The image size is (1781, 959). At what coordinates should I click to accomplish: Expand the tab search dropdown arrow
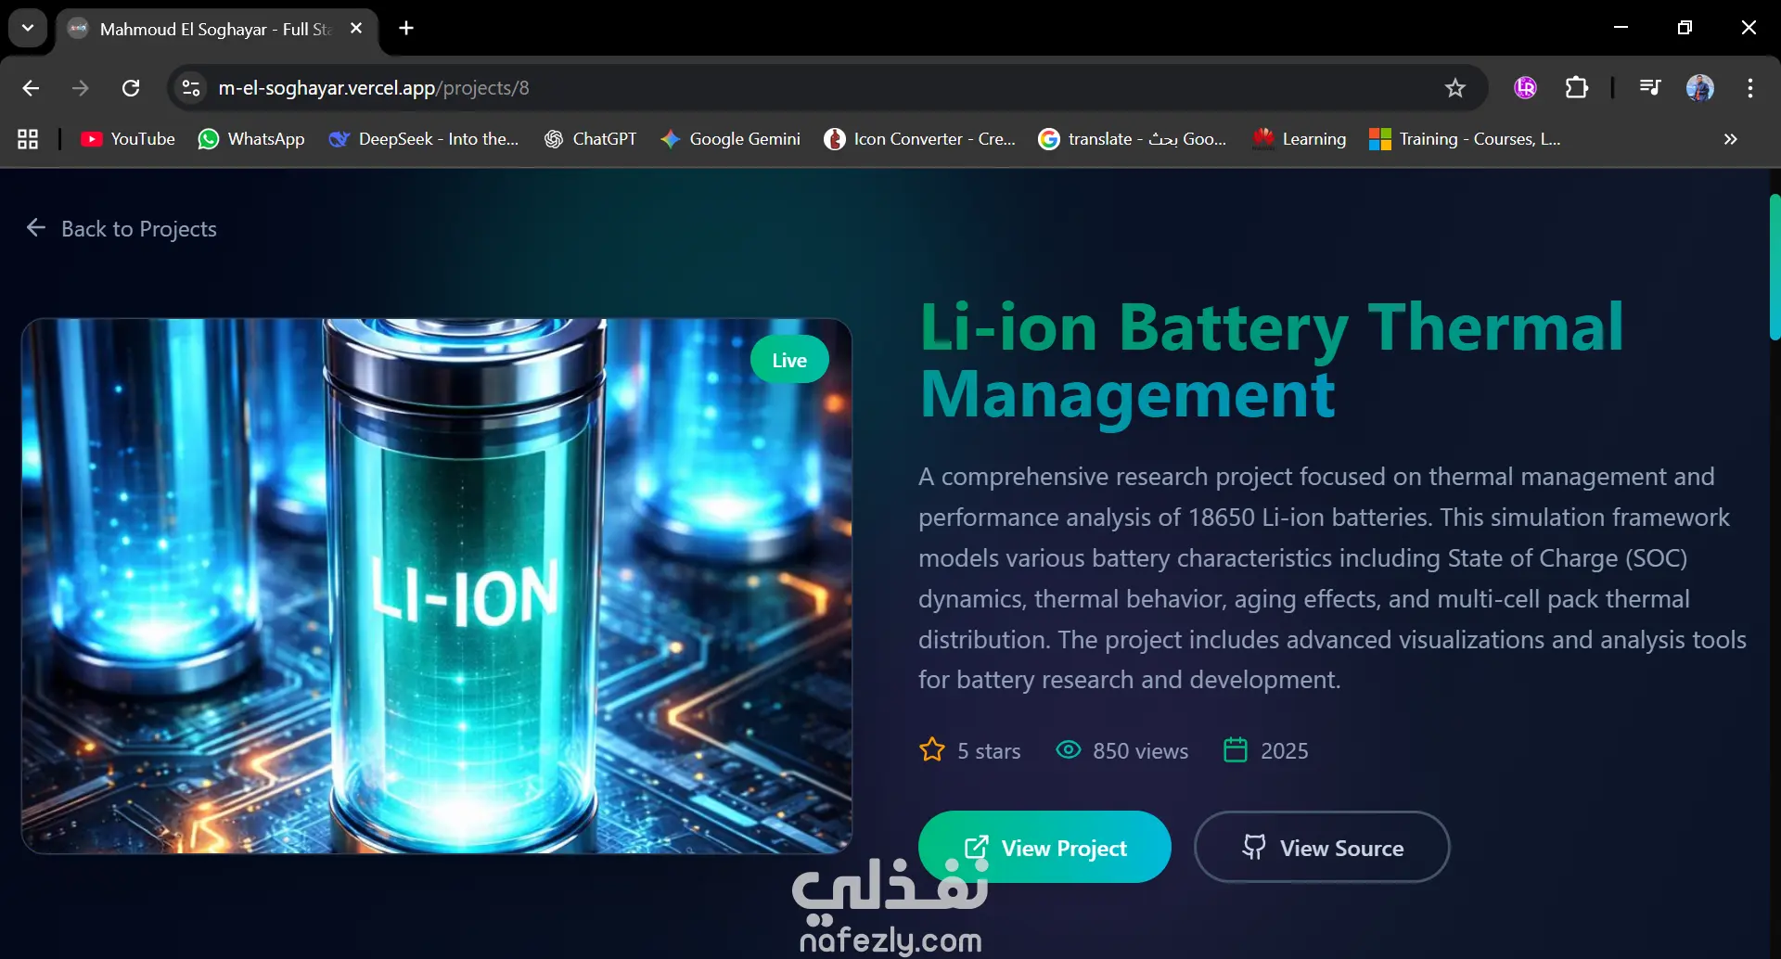[x=28, y=28]
